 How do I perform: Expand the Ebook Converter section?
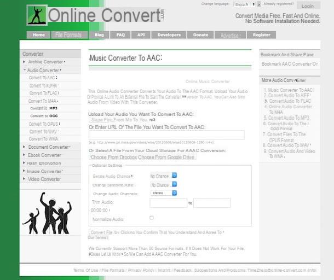[x=44, y=155]
